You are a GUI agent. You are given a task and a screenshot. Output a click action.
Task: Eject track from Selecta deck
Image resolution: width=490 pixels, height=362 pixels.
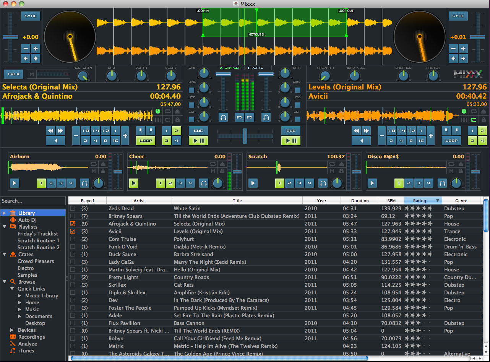[178, 111]
